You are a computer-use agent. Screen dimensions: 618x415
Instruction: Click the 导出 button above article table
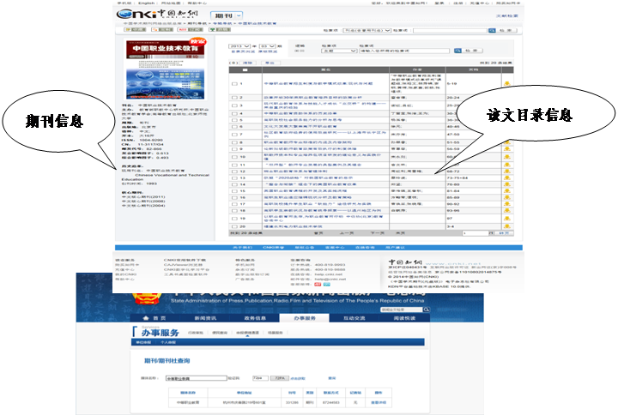tap(270, 63)
